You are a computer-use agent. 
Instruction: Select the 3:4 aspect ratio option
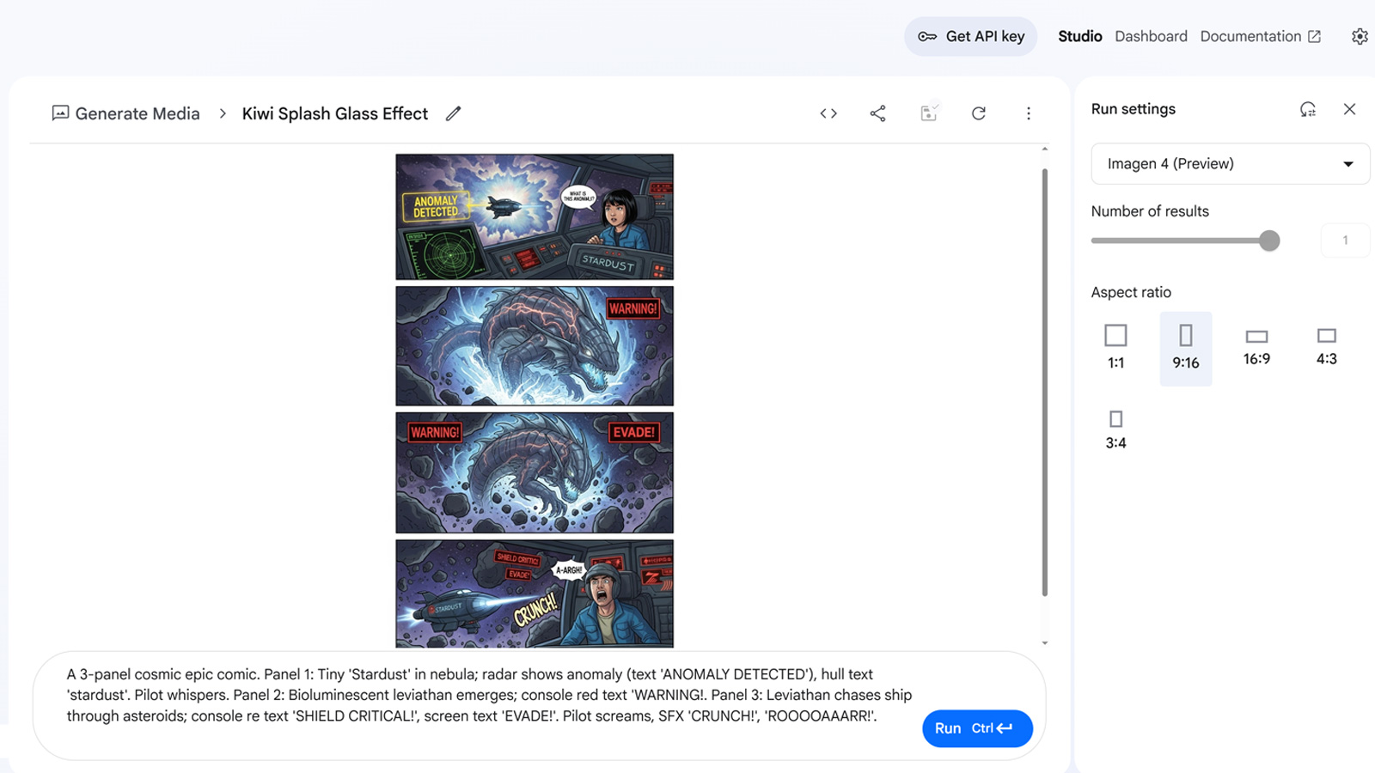(1115, 429)
